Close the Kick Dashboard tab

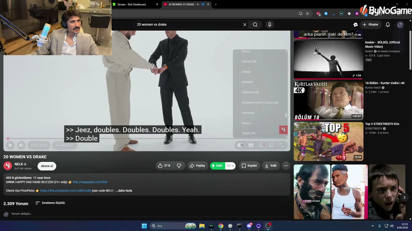pos(157,4)
